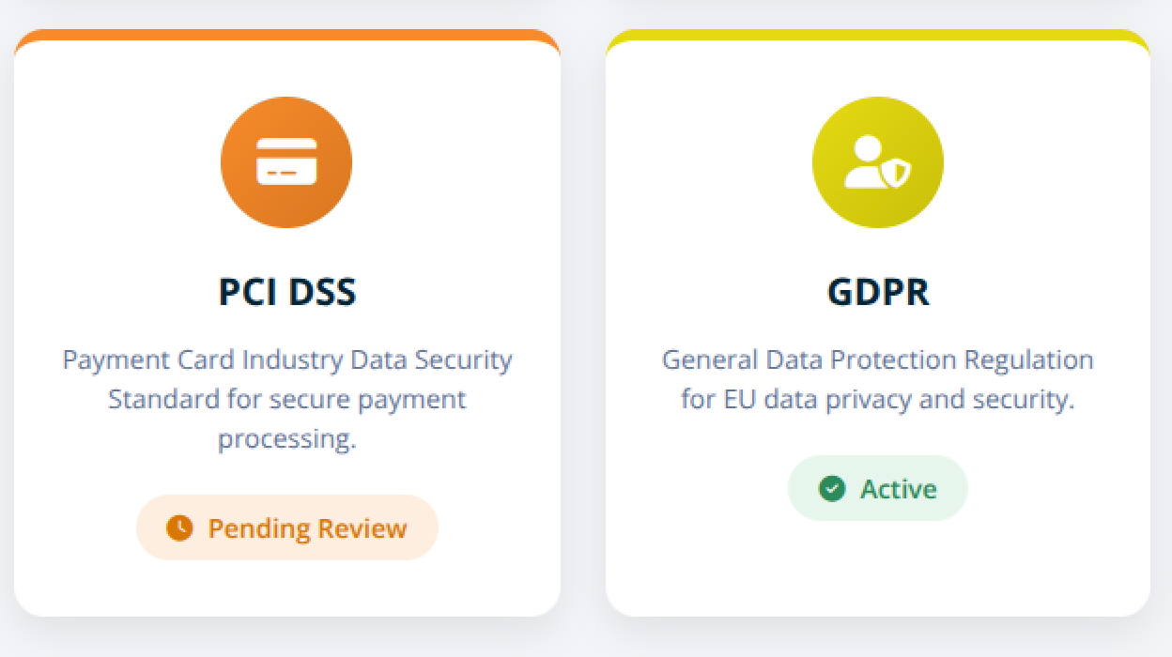Screen dimensions: 1172x657
Task: Open the Active status badge
Action: 878,489
